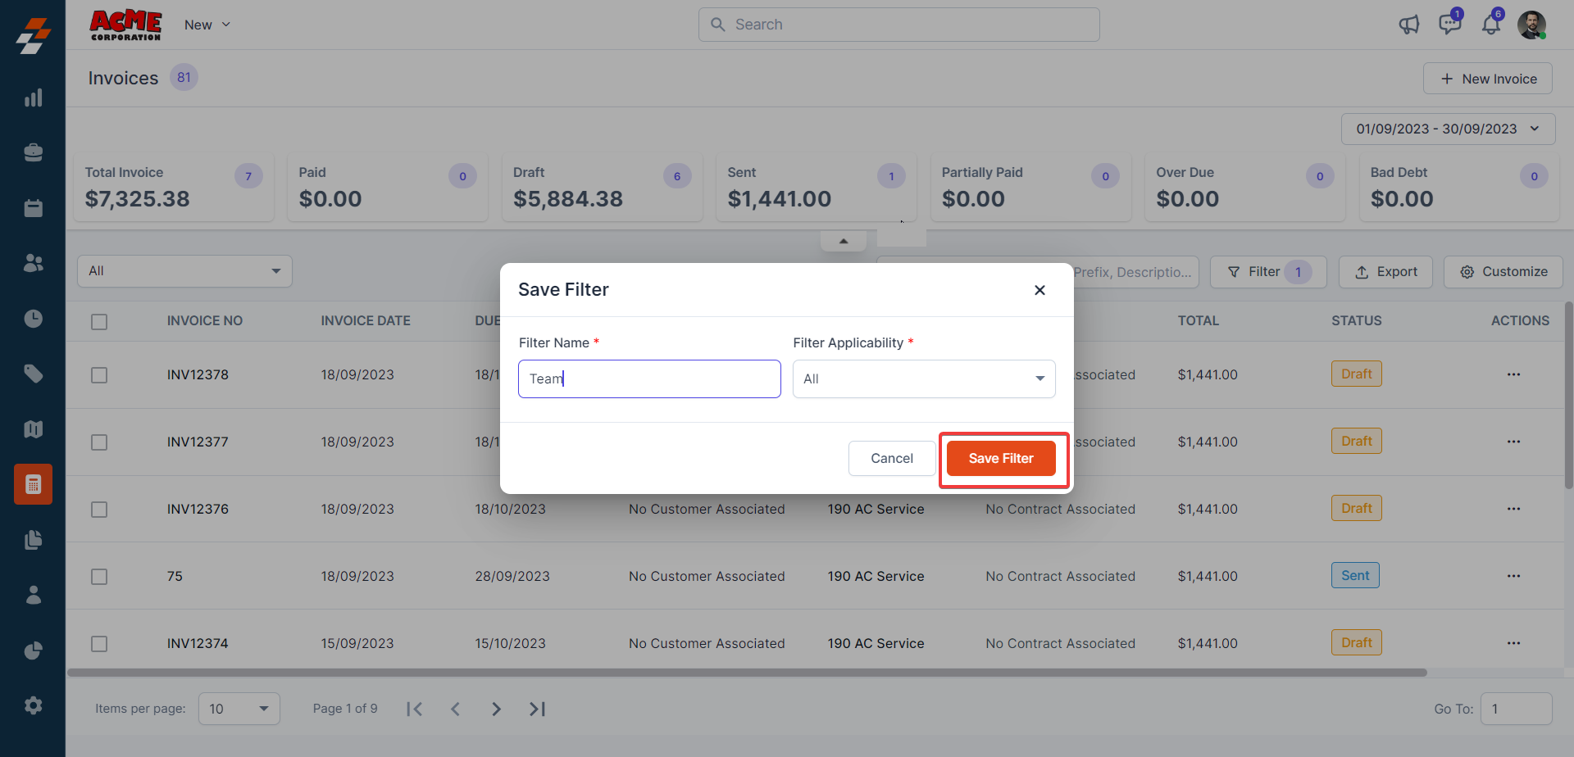Select the price tag sidebar icon

point(33,374)
